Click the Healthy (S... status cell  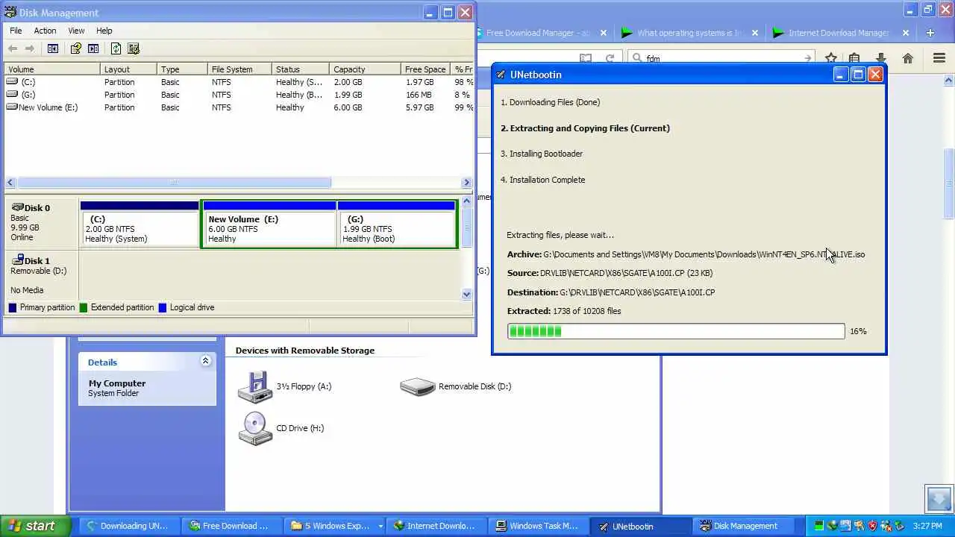click(299, 82)
